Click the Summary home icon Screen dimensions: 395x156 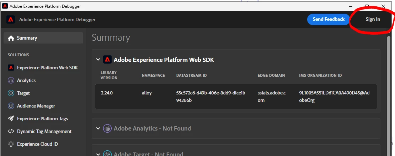pos(11,38)
